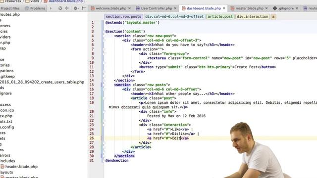Close the .gitignore tab
Viewport: 317px width, 178px height.
coord(297,8)
